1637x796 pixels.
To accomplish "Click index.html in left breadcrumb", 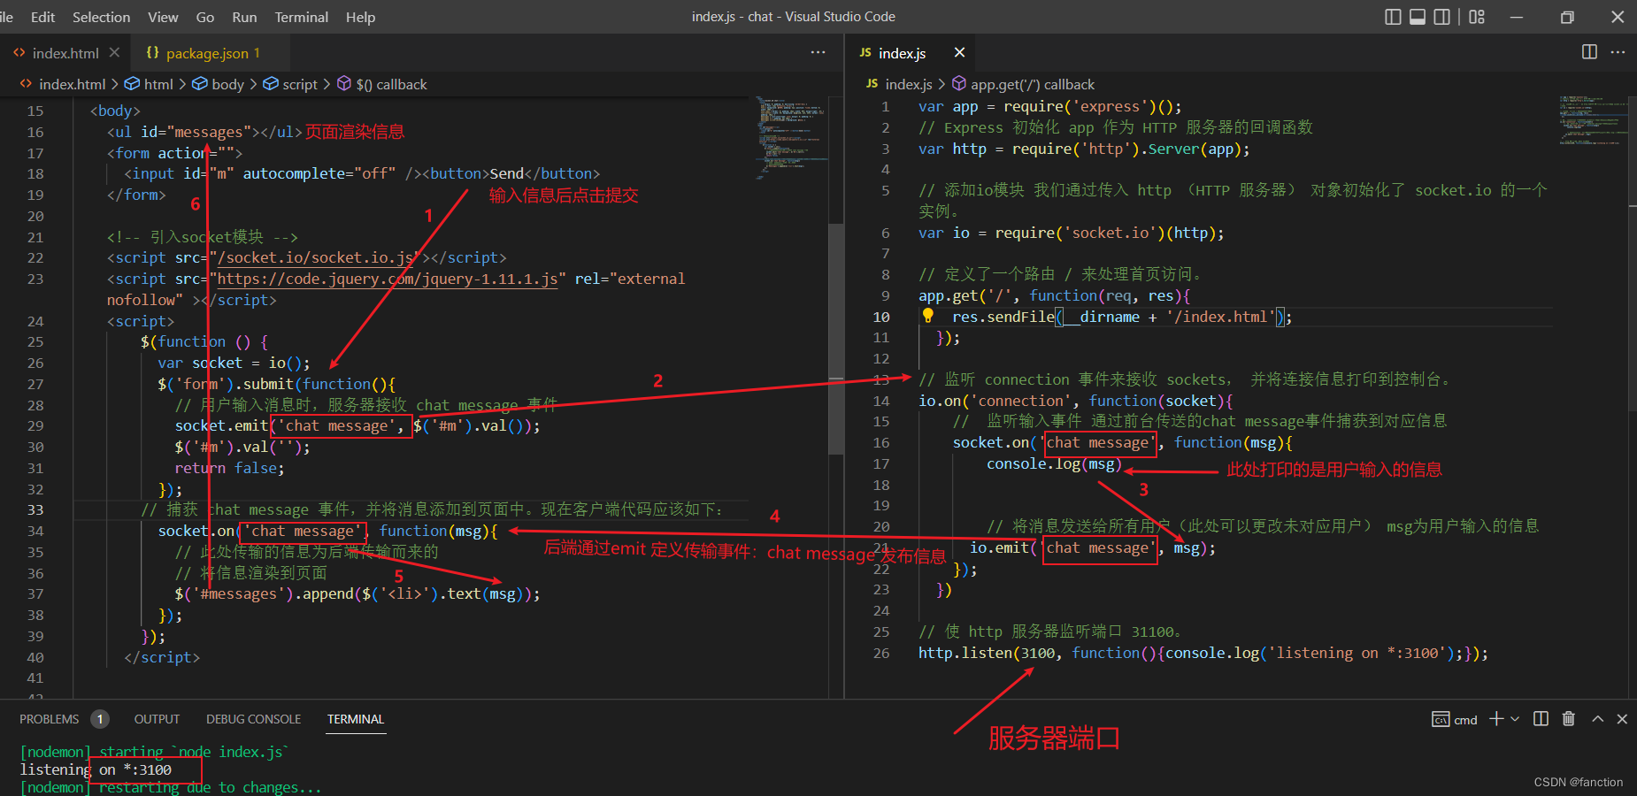I will coord(72,84).
